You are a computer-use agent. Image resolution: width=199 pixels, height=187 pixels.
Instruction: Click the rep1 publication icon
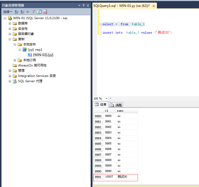[25, 49]
